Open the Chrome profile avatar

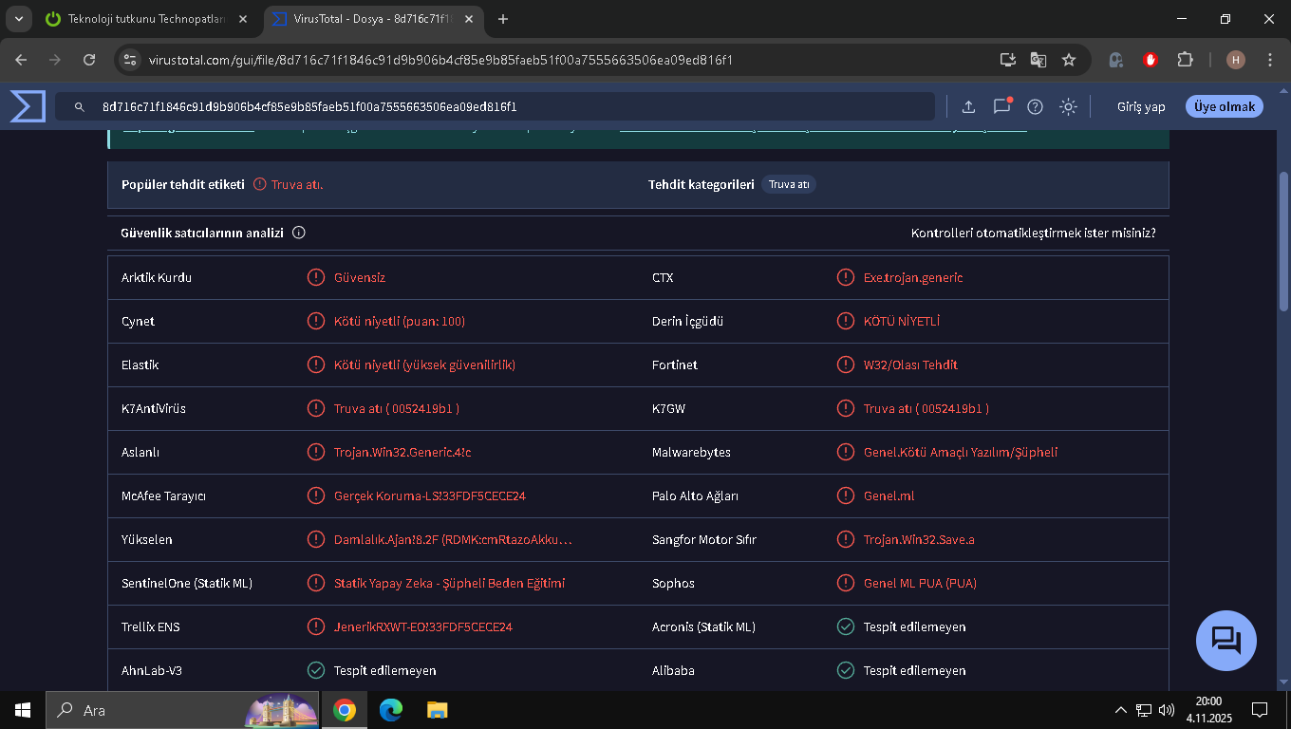(x=1236, y=60)
